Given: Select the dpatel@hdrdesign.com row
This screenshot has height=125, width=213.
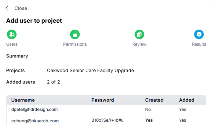Looking at the screenshot, I should coord(106,110).
